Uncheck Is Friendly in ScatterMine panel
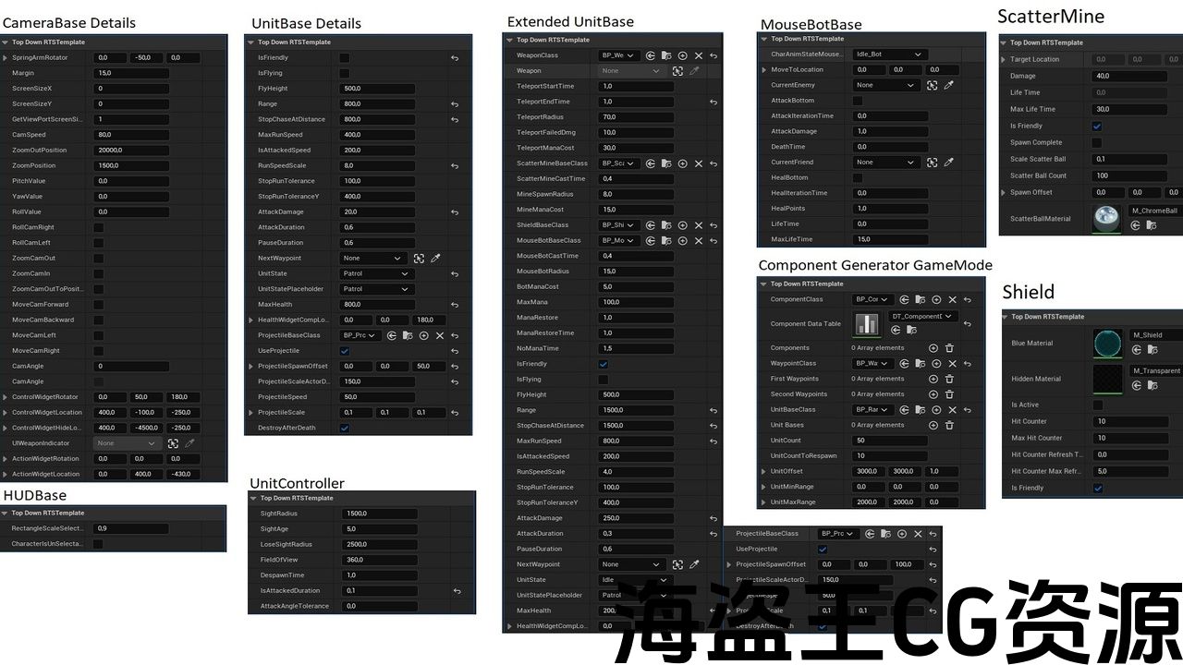This screenshot has width=1183, height=665. pos(1097,127)
